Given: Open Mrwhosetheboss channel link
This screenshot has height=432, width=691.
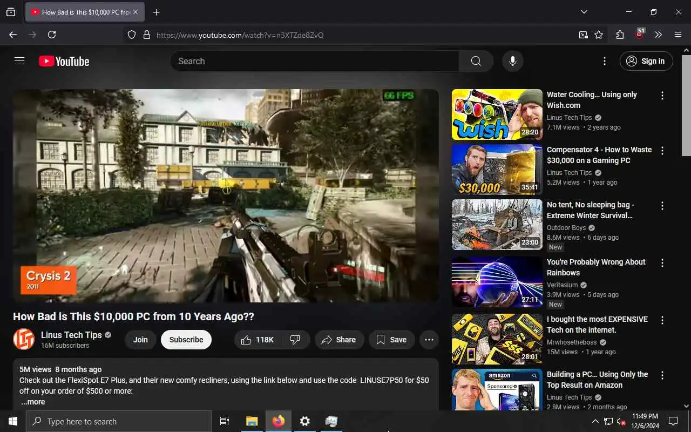Looking at the screenshot, I should click(572, 342).
